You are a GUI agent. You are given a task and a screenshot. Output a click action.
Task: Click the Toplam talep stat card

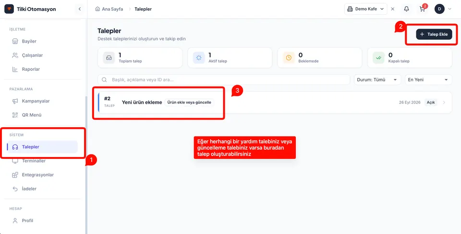(140, 58)
